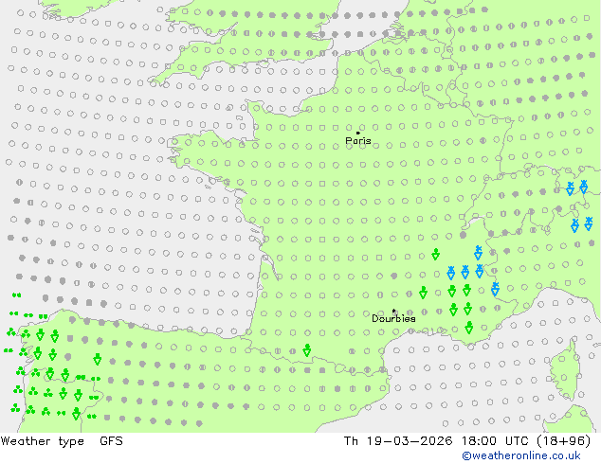Open the weatheronline.co.uk copyright link
The height and width of the screenshot is (464, 601).
click(521, 455)
